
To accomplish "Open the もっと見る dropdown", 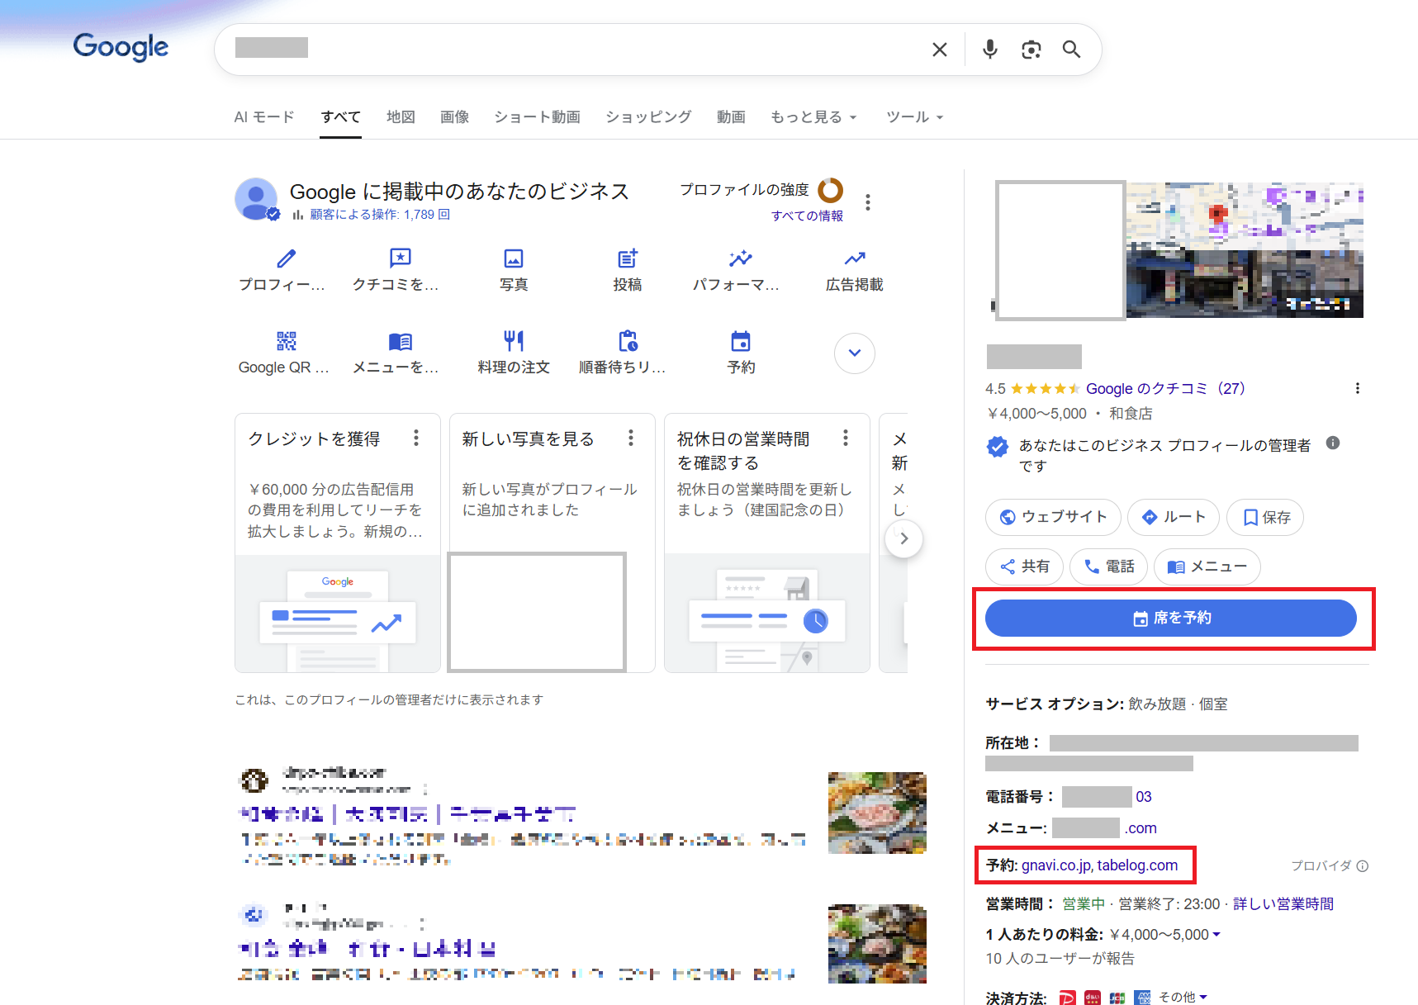I will click(813, 117).
